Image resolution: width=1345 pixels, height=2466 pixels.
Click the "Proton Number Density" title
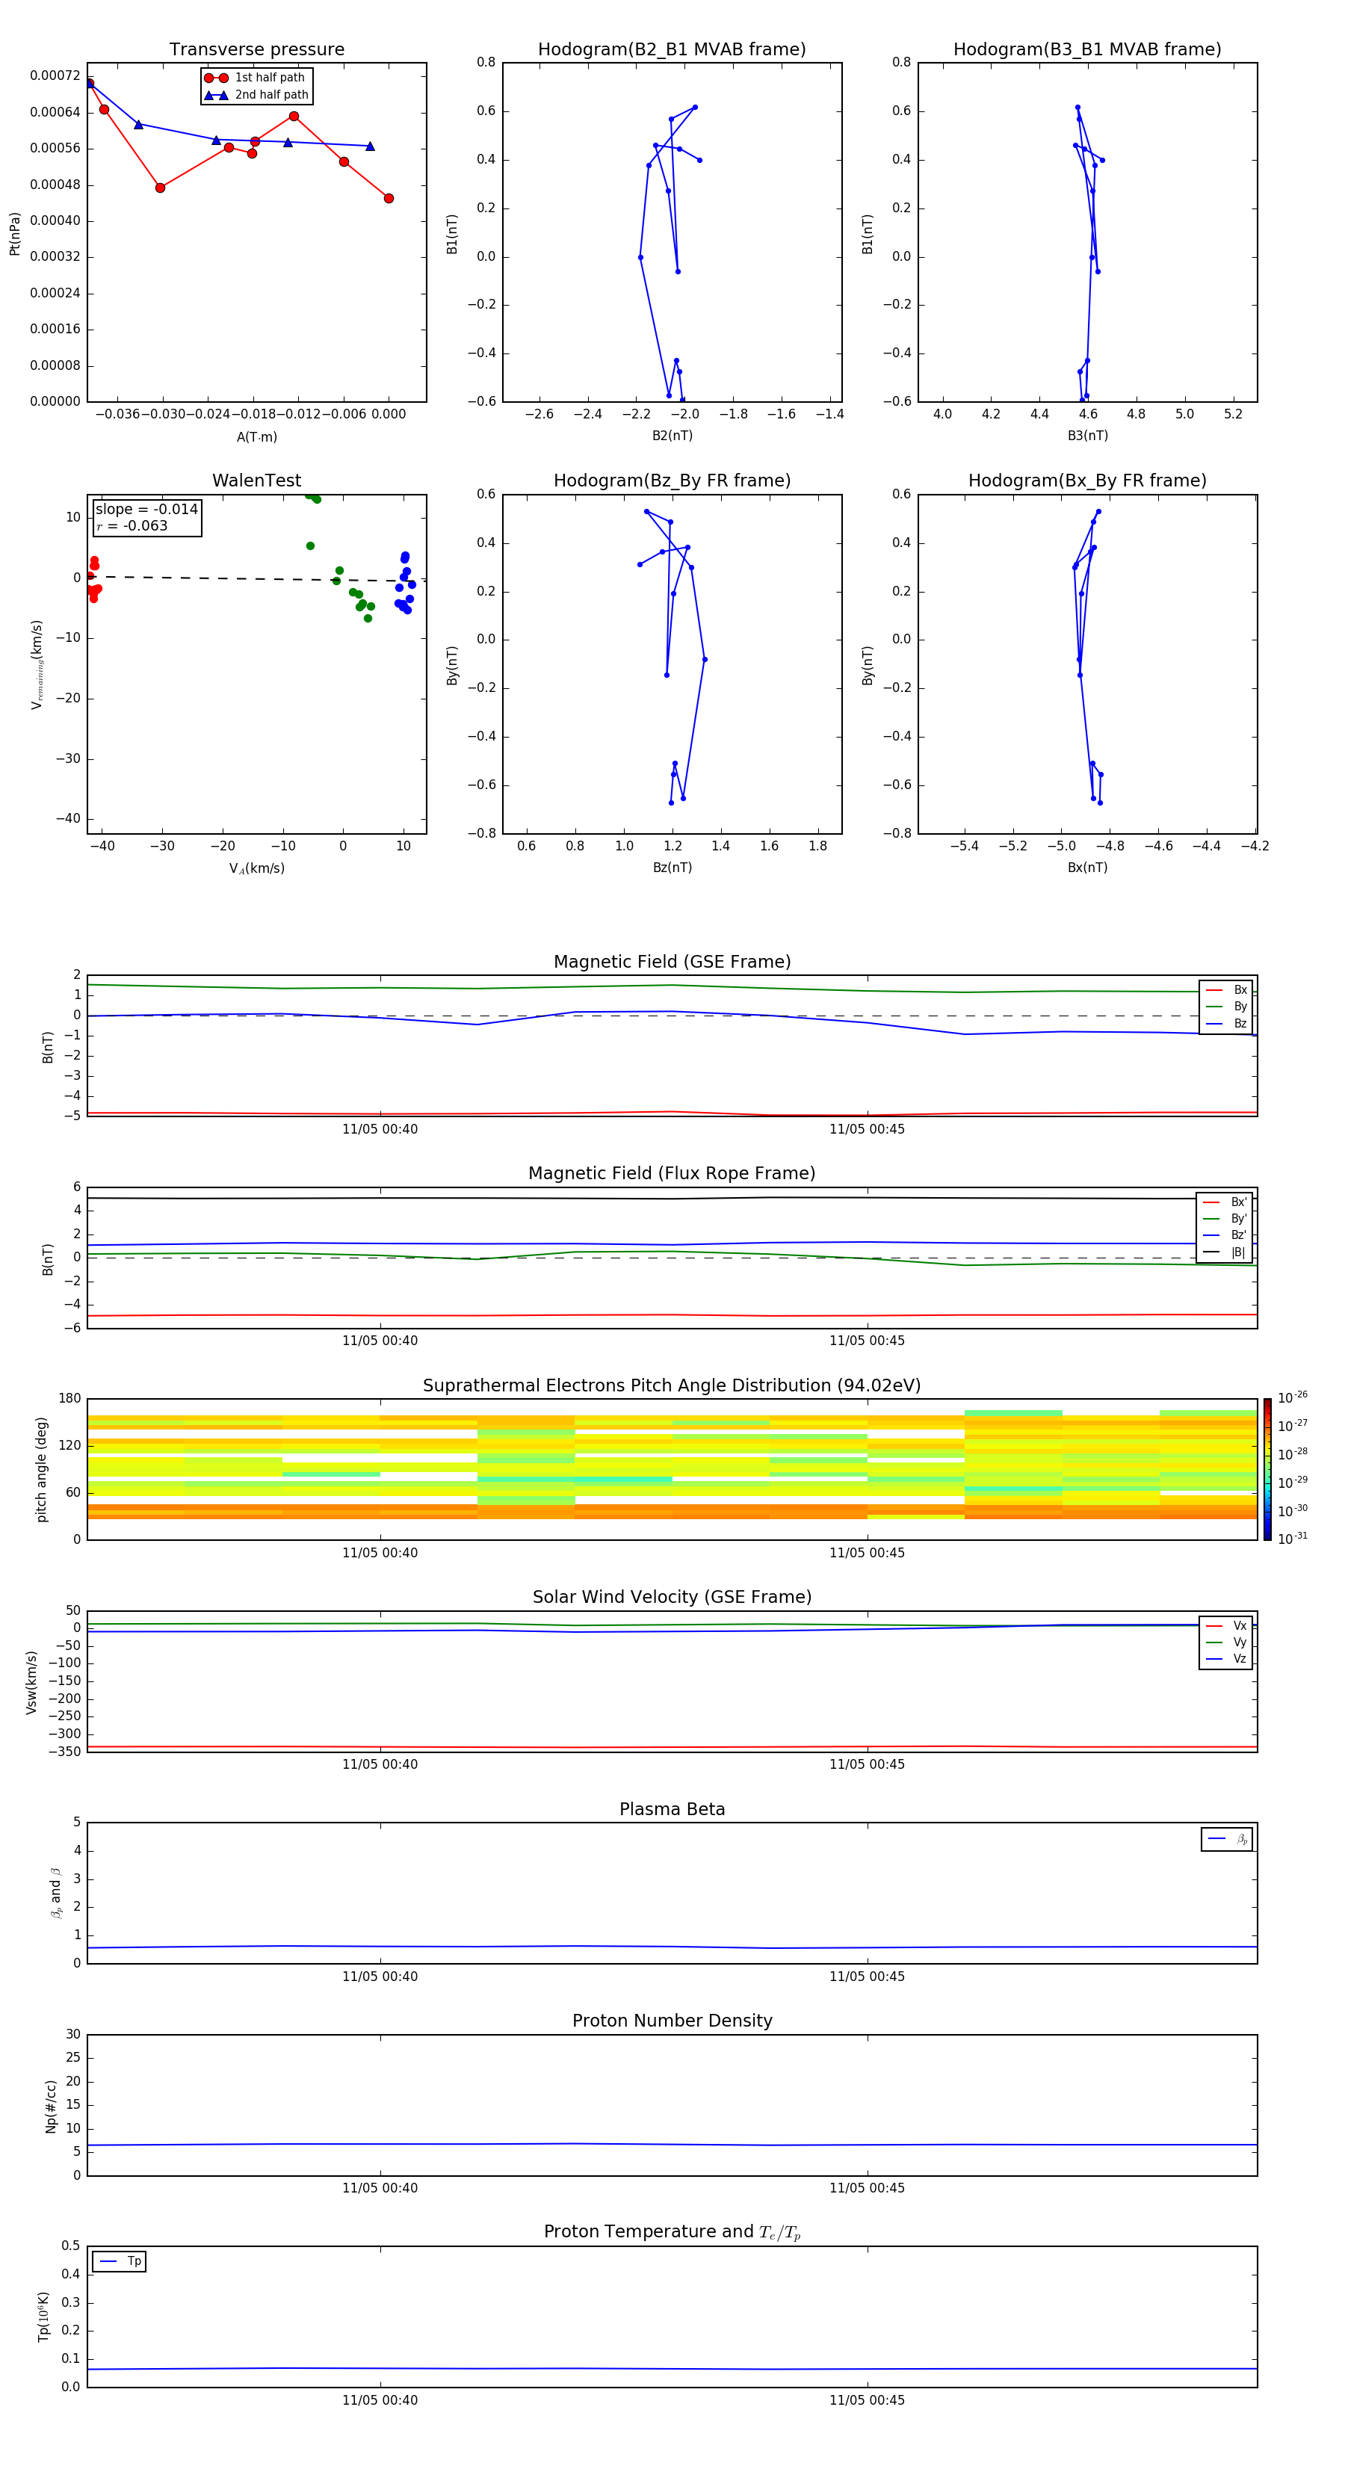coord(672,2022)
